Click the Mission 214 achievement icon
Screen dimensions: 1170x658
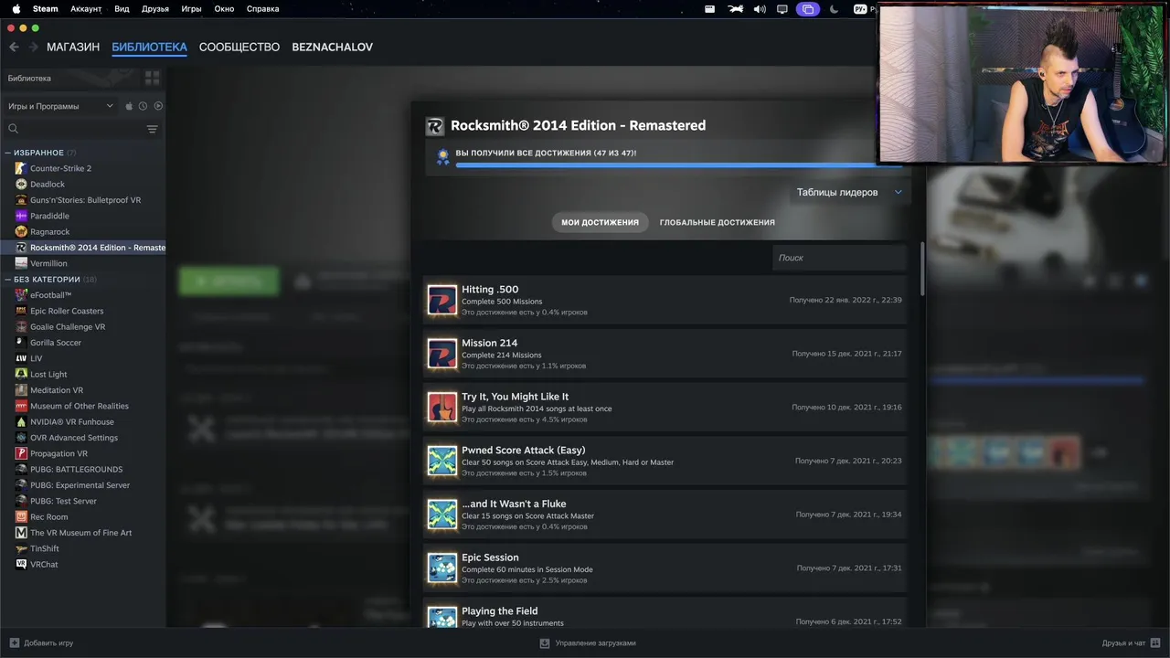pyautogui.click(x=442, y=354)
